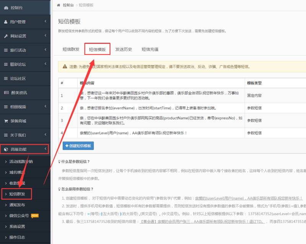Click the 控制台 dashboard icon in sidebar
306x244 pixels.
(x=6, y=8)
